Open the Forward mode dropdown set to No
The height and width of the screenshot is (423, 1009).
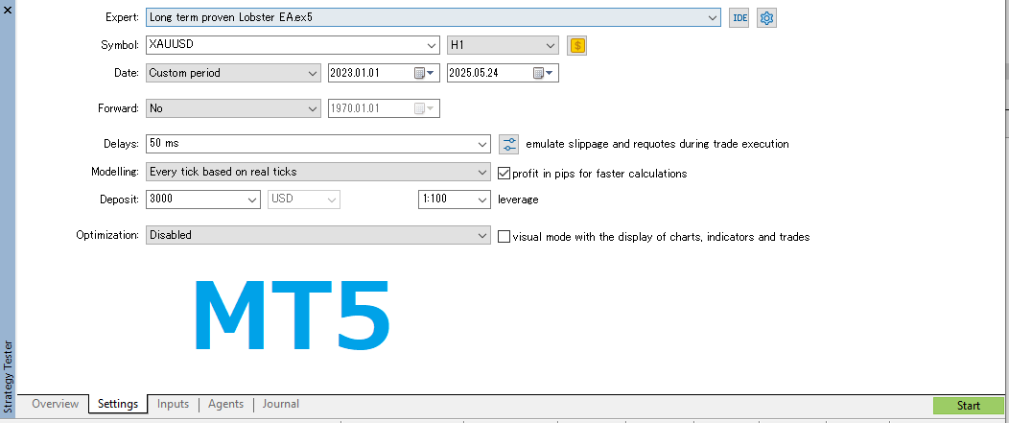[233, 108]
